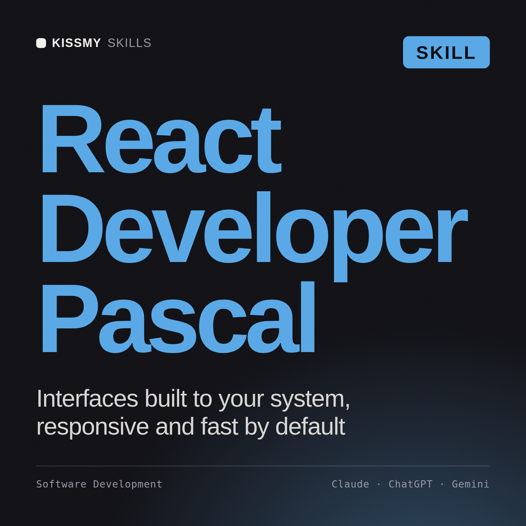Click the SKILLS label next to KISSMY
The image size is (526, 526).
click(129, 43)
